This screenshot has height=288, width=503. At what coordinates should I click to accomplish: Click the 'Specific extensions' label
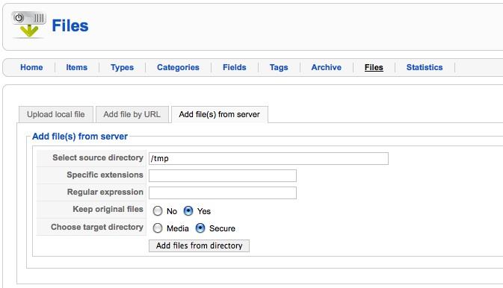[x=105, y=175]
